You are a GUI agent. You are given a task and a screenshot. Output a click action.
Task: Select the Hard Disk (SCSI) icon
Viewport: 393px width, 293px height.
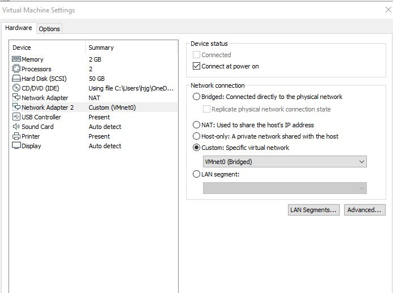16,79
